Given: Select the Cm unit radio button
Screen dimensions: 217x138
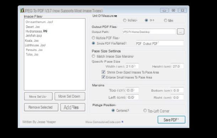Looking at the screenshot, I should tap(146, 20).
